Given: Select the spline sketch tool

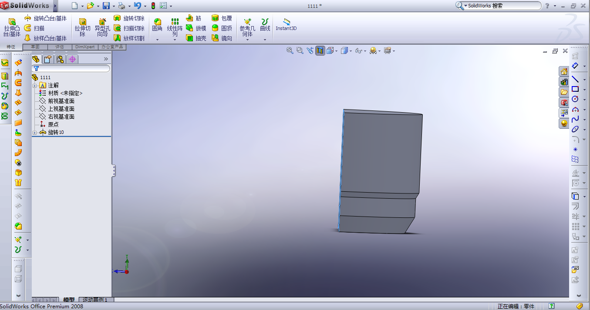Looking at the screenshot, I should 575,119.
